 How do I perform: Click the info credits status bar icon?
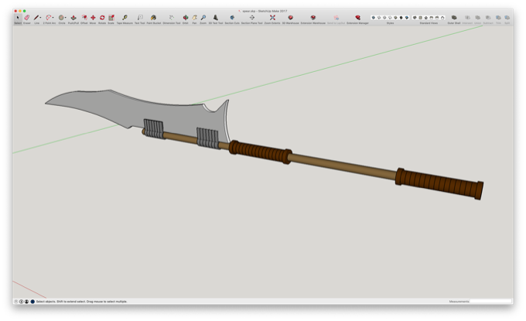[x=21, y=302]
